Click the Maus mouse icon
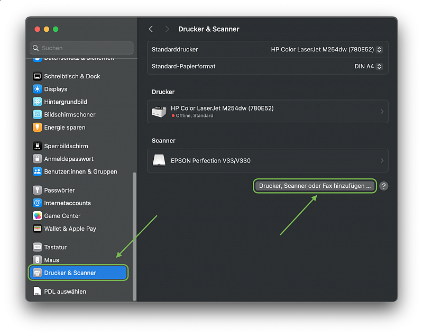Screen dimensions: 423x336 (37, 260)
